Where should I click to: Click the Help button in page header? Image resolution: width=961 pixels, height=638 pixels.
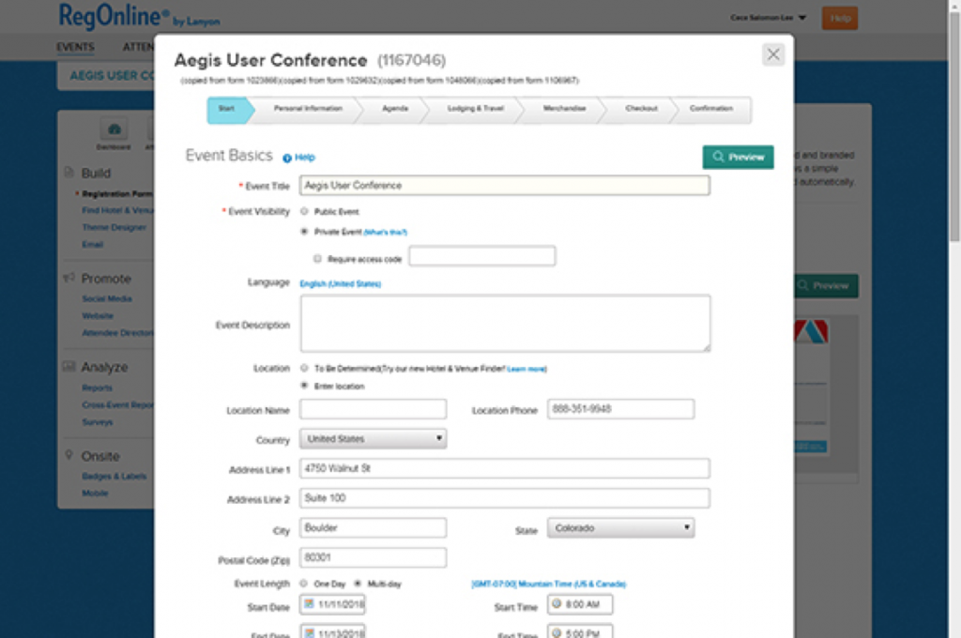840,19
